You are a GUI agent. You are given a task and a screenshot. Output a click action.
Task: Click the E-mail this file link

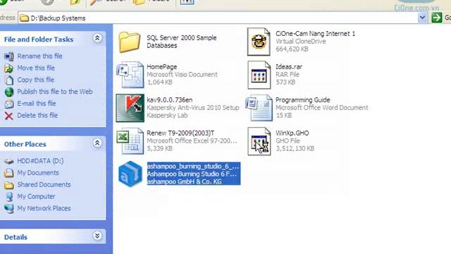[37, 104]
